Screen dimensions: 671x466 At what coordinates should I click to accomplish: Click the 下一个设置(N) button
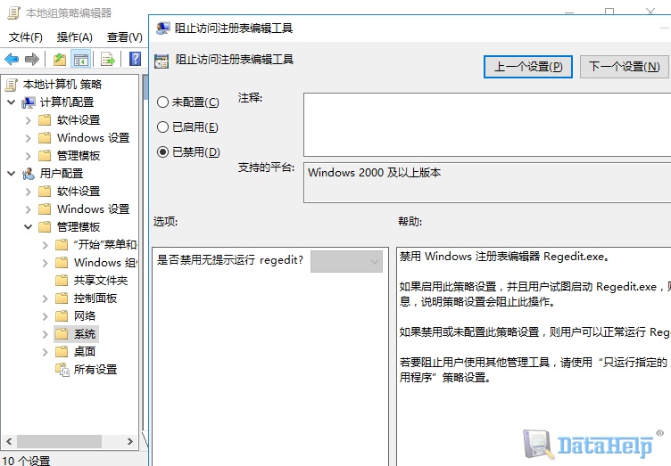point(624,67)
